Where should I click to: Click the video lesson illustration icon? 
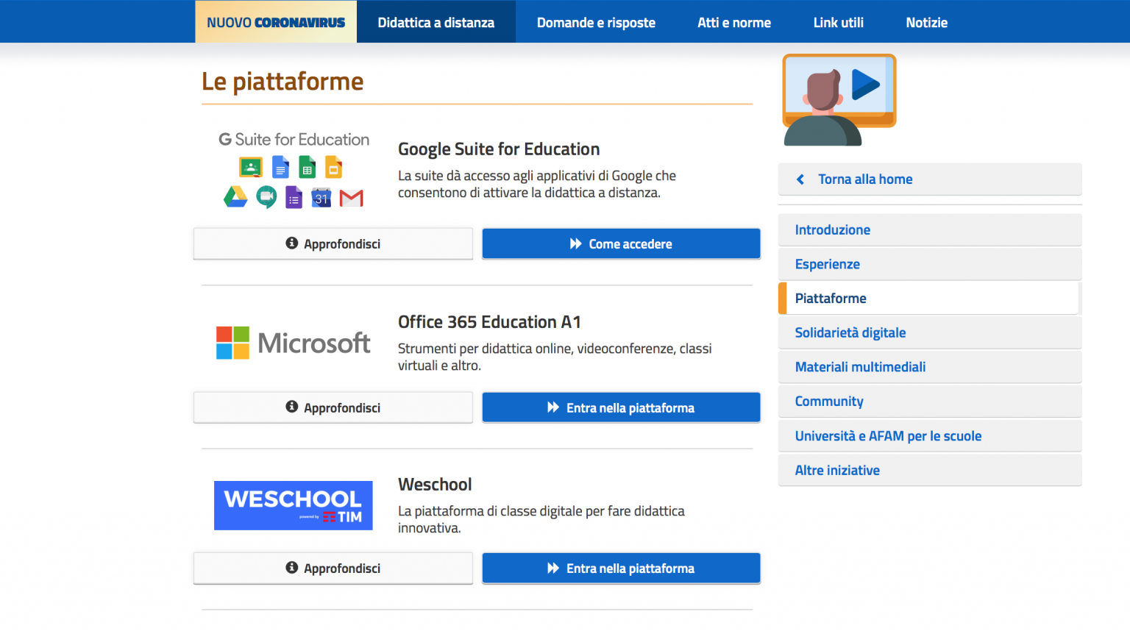point(839,99)
